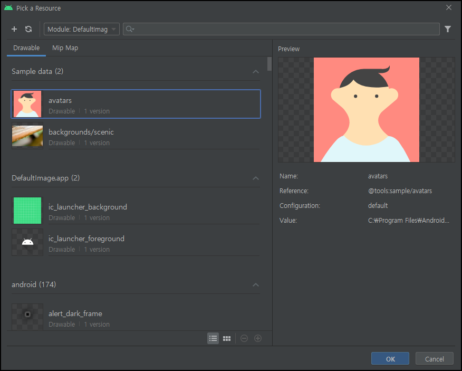Click the android (174) header

[x=34, y=284]
